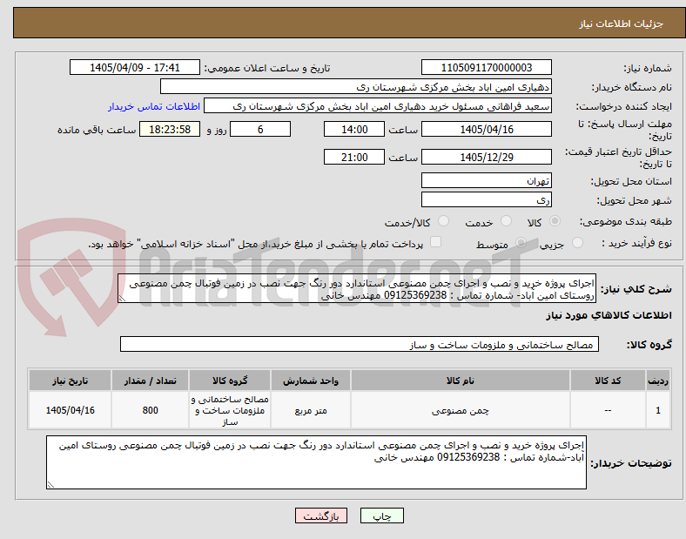Click the resize handle of شرح کلی نیاز box
Screen dimensions: 686x539
coord(122,299)
